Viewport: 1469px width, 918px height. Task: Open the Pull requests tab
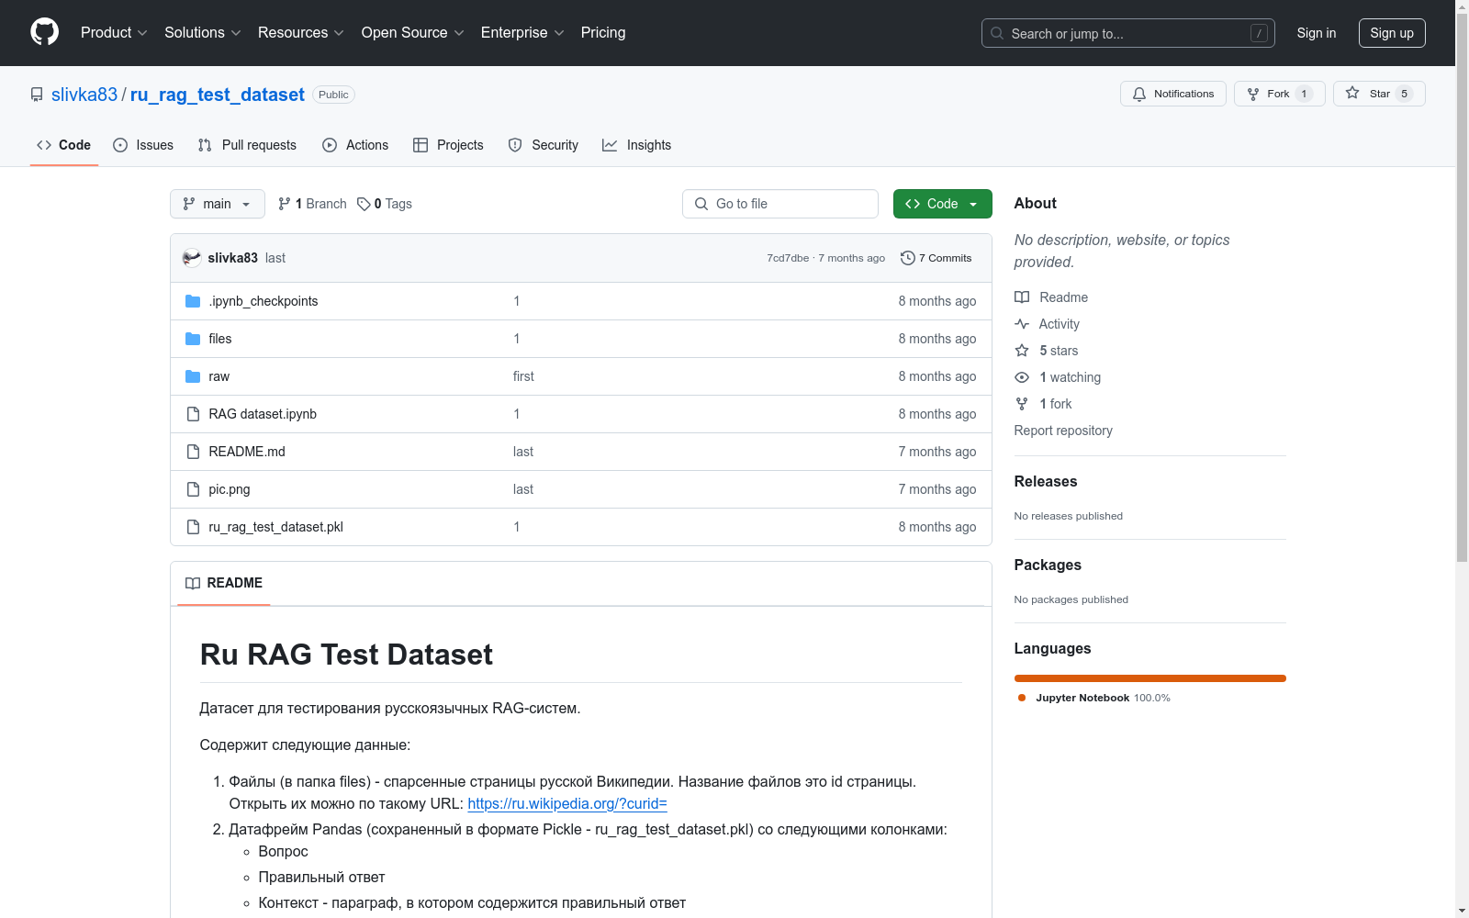[x=247, y=145]
